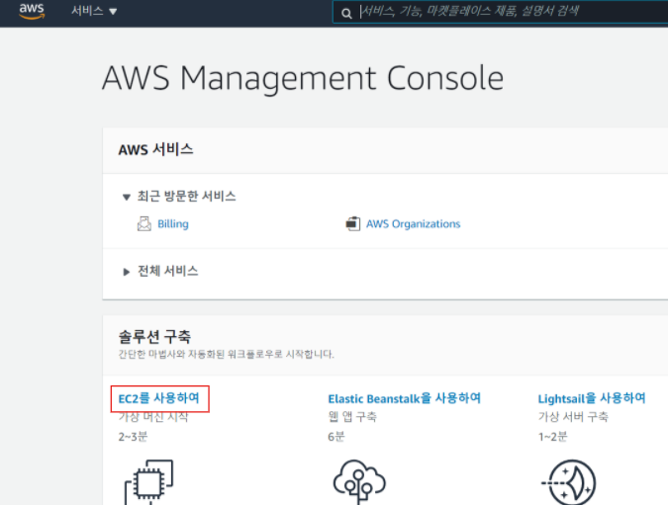Click the Elastic Beanstalk cloud tree icon
This screenshot has width=668, height=505.
pyautogui.click(x=359, y=482)
